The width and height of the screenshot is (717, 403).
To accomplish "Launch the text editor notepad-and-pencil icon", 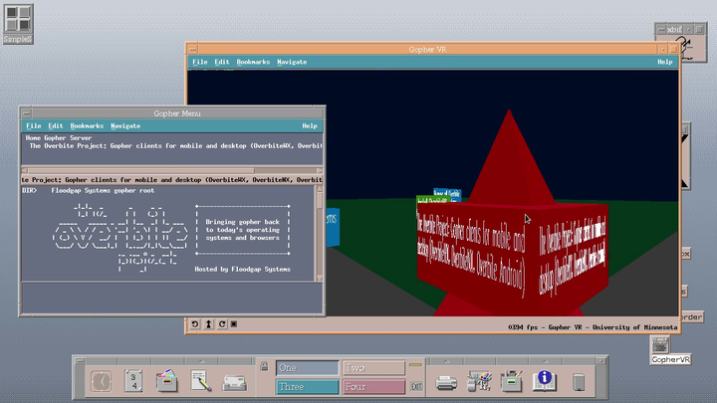I will 200,380.
